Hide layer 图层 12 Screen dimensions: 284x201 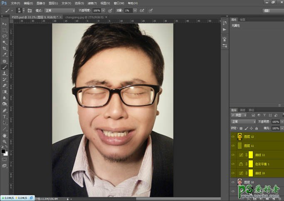(x=232, y=136)
